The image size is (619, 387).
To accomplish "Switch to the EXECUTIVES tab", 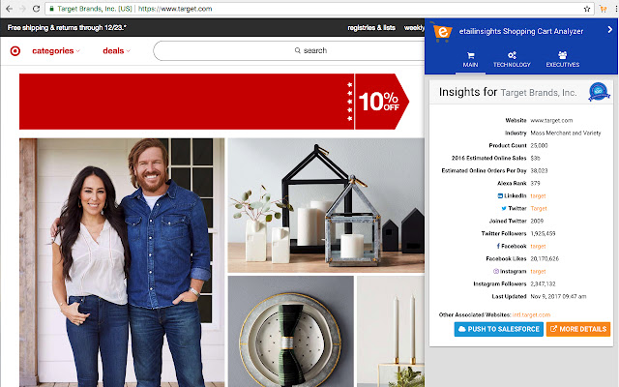I will (563, 60).
